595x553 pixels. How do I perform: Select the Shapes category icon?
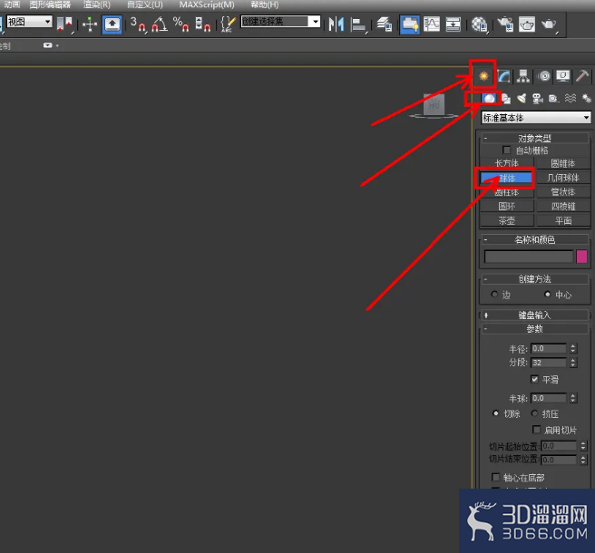(506, 99)
